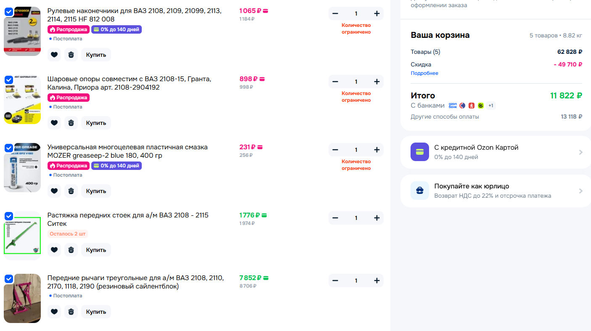Decrease quantity of MOZER grease with minus
The image size is (591, 331).
[x=335, y=150]
